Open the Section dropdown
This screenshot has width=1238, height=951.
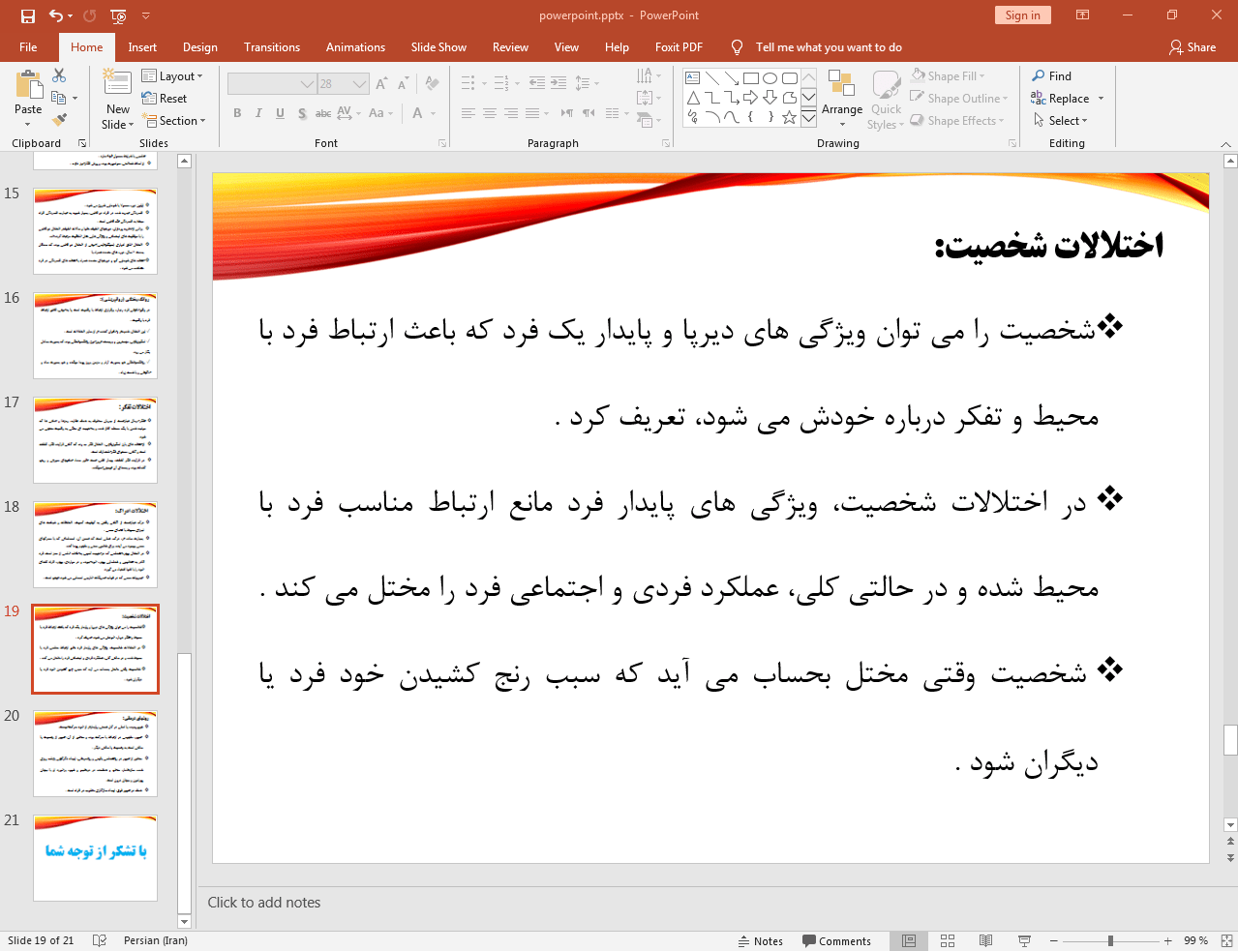[x=174, y=121]
